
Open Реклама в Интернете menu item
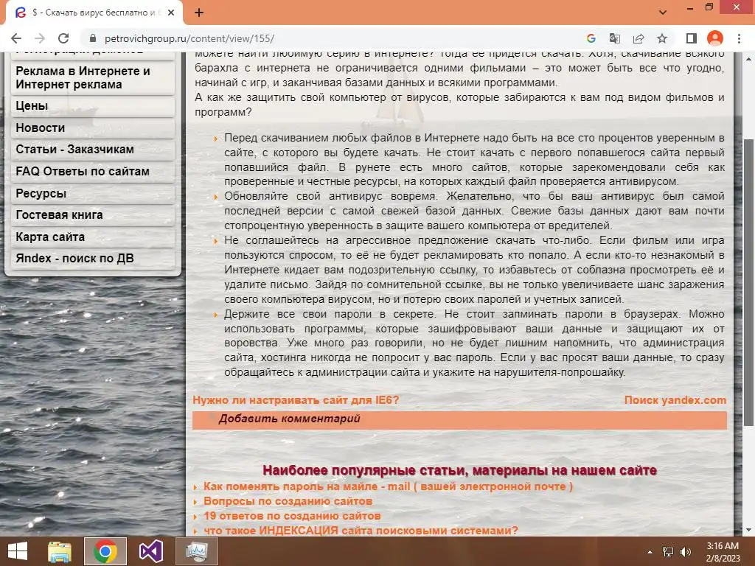click(x=92, y=77)
